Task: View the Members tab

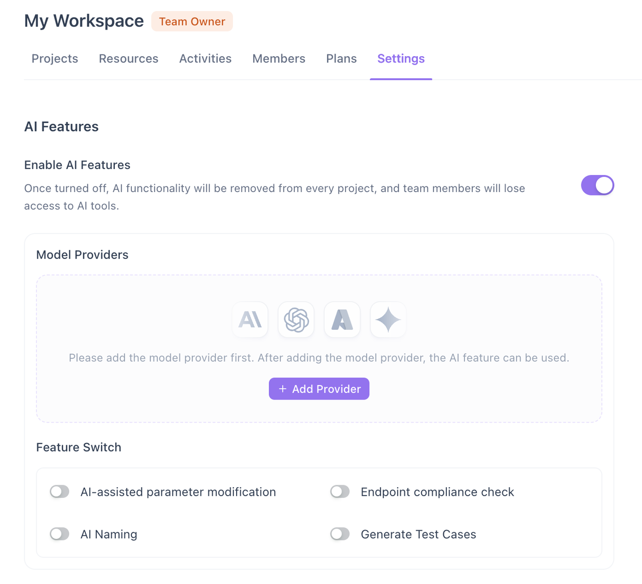Action: (278, 59)
